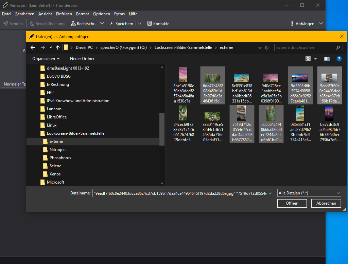Click the Abbrechen button
This screenshot has width=348, height=264.
click(x=326, y=203)
